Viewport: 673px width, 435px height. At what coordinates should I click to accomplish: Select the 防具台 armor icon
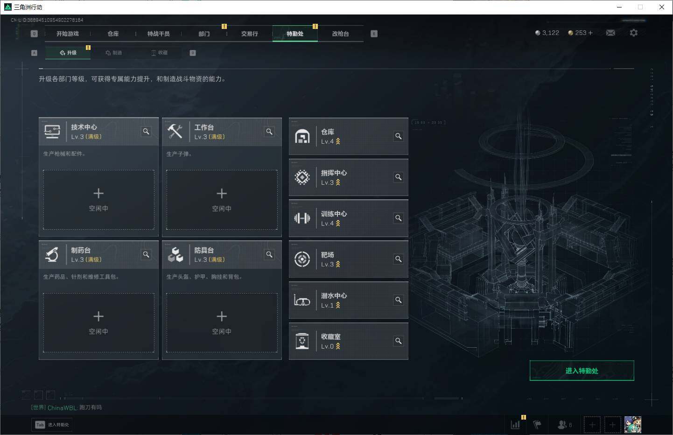[175, 254]
